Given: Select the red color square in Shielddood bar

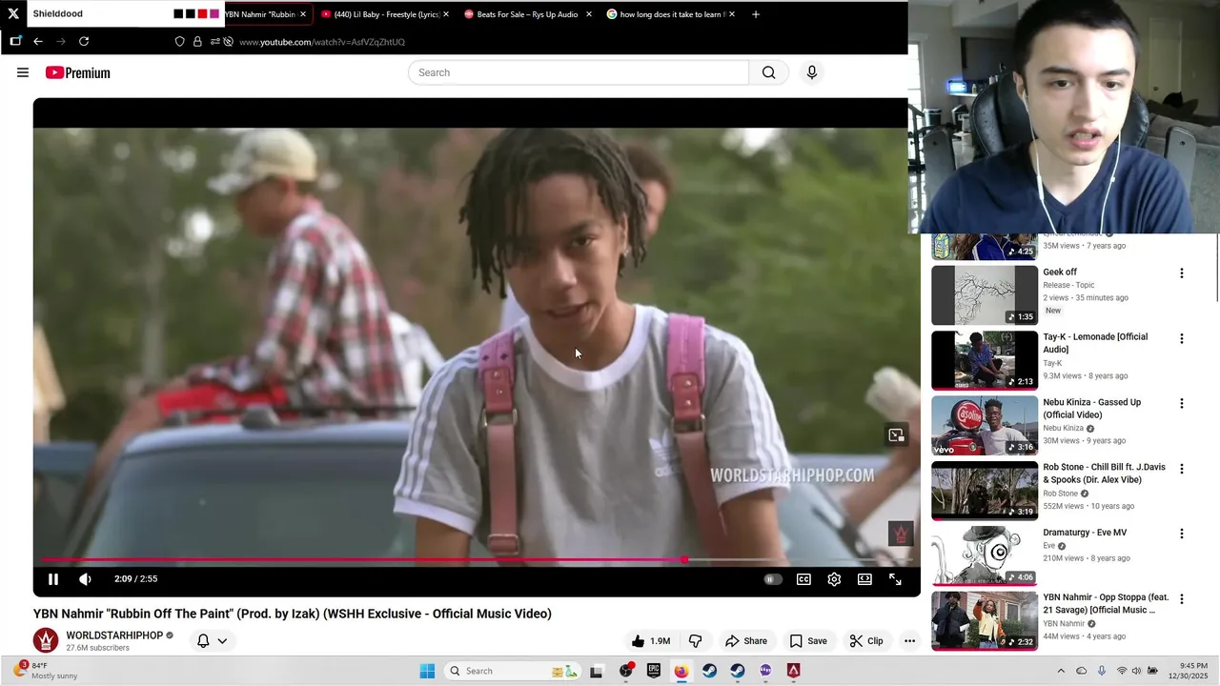Looking at the screenshot, I should pyautogui.click(x=202, y=14).
